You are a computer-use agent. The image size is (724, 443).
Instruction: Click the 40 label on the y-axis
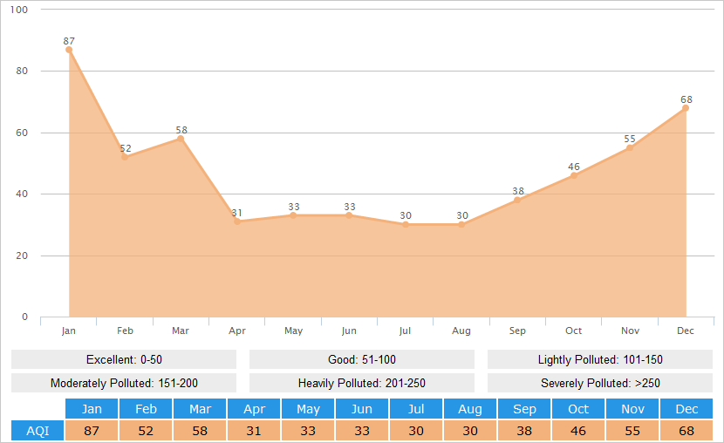[22, 194]
